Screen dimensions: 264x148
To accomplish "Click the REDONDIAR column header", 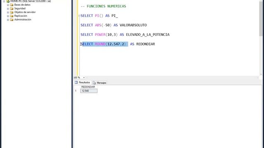I will (x=88, y=87).
